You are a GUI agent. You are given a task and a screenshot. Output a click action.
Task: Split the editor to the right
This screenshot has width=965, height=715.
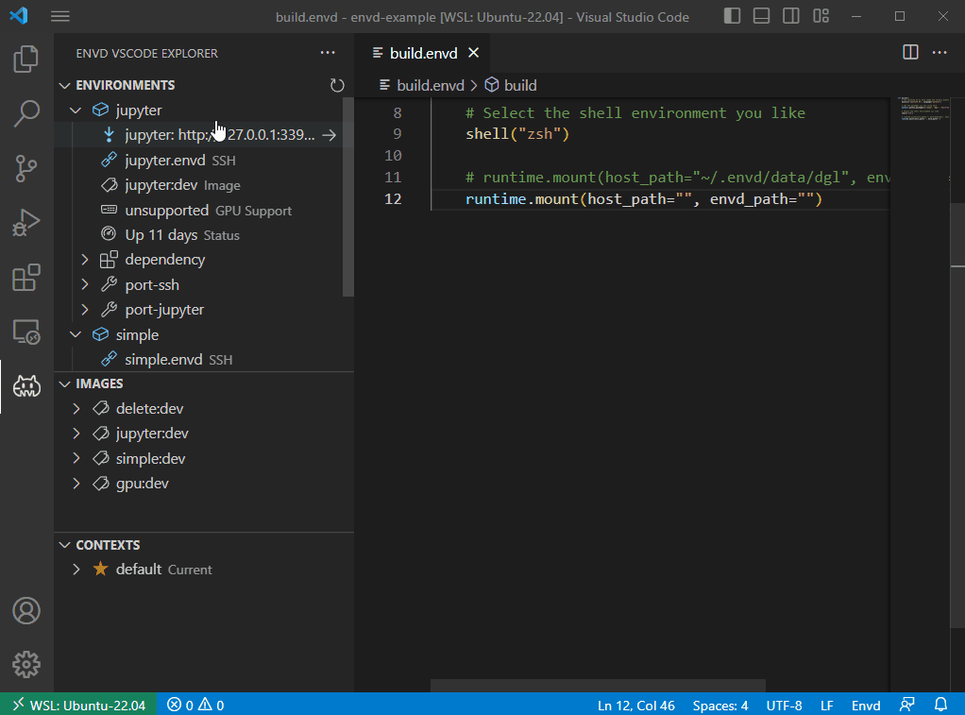pos(910,52)
